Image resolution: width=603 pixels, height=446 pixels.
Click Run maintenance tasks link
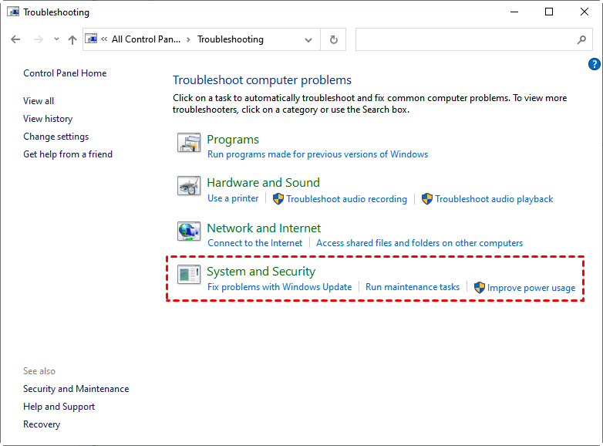(413, 287)
